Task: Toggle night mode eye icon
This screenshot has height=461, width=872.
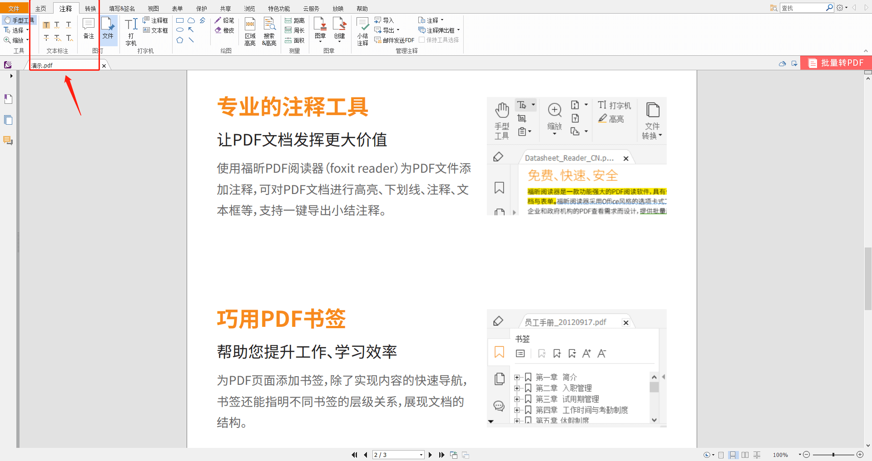Action: pos(707,455)
